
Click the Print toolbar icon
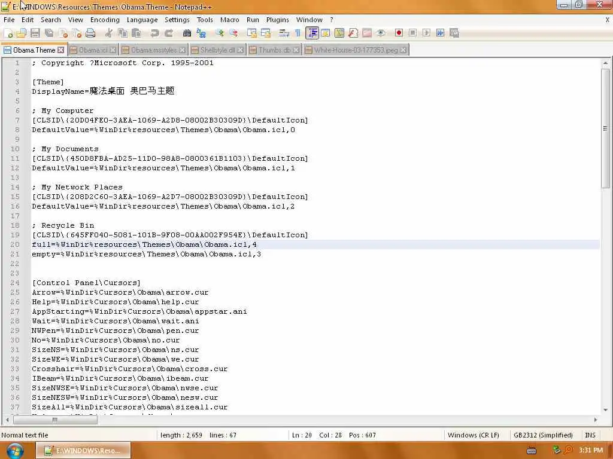tap(91, 33)
